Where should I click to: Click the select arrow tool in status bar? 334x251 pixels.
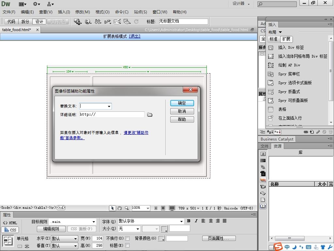[x=112, y=208]
